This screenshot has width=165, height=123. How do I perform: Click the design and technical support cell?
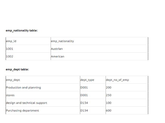point(27,103)
